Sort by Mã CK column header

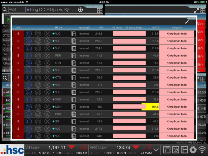[x=59, y=27]
